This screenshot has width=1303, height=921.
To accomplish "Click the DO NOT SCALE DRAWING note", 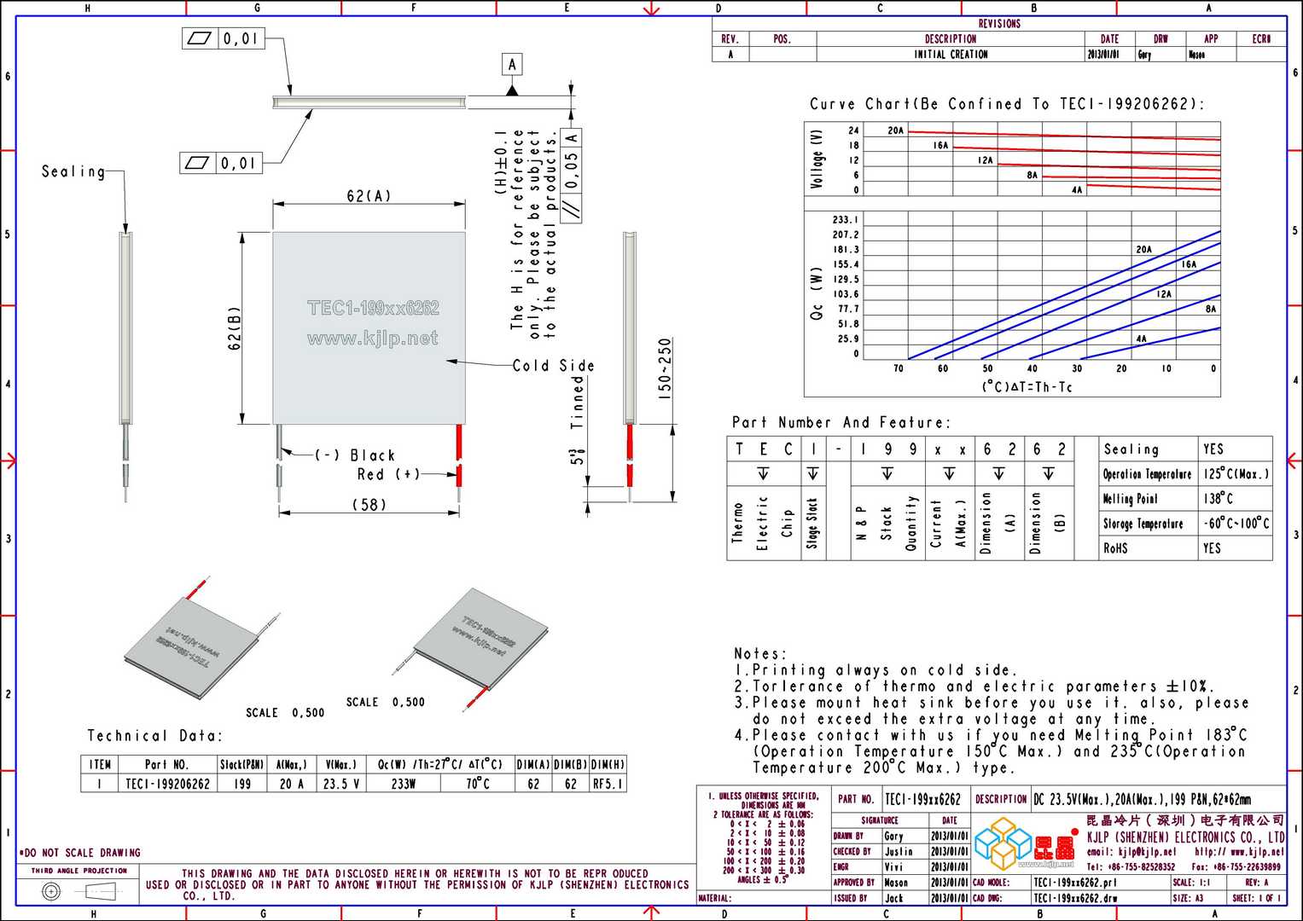I will pos(80,853).
